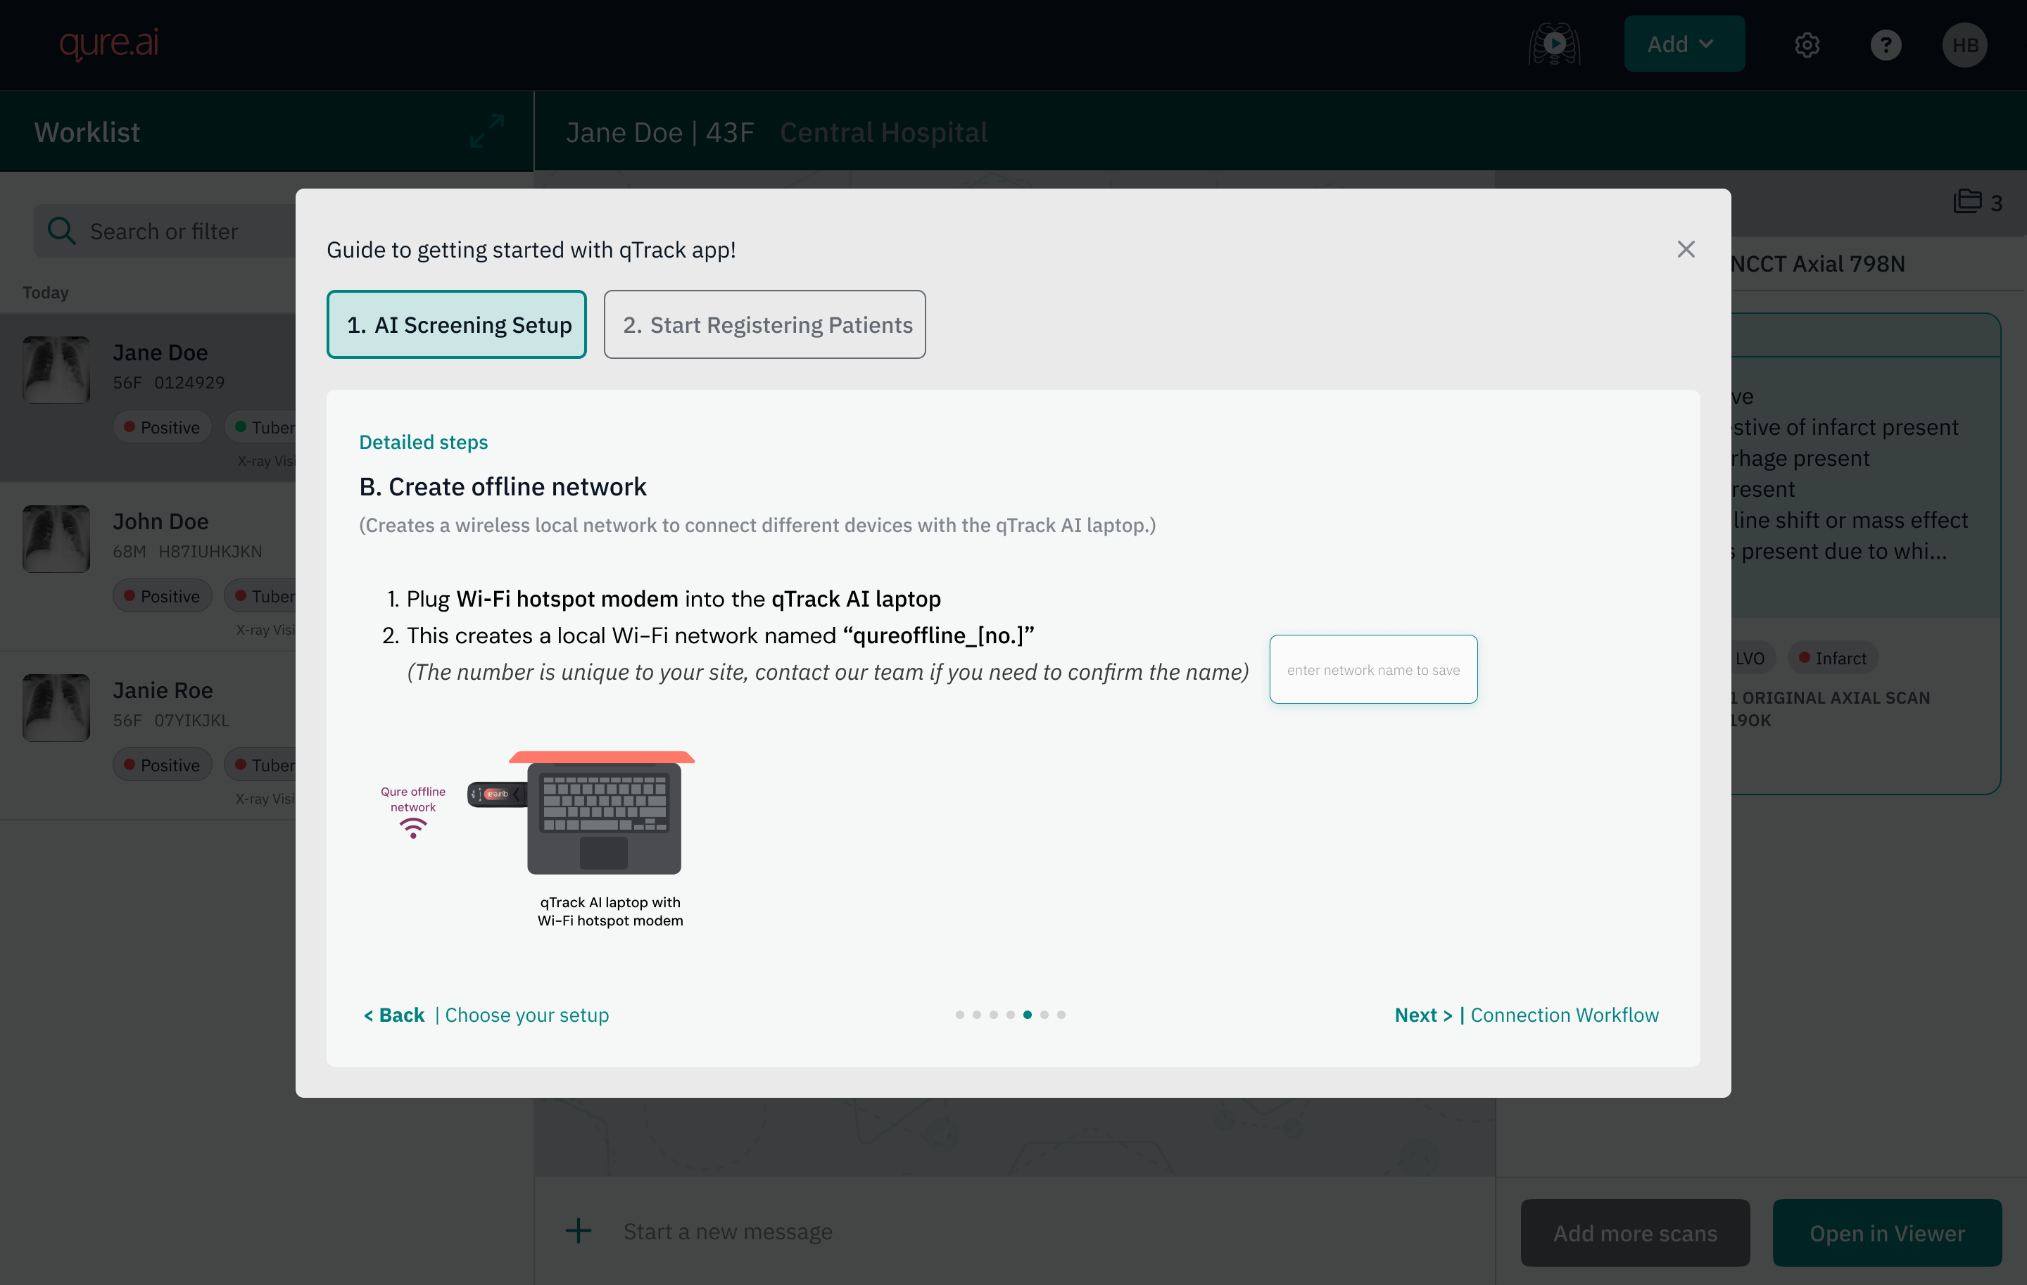Jump to the fourth pagination dot
2027x1285 pixels.
[x=1010, y=1015]
